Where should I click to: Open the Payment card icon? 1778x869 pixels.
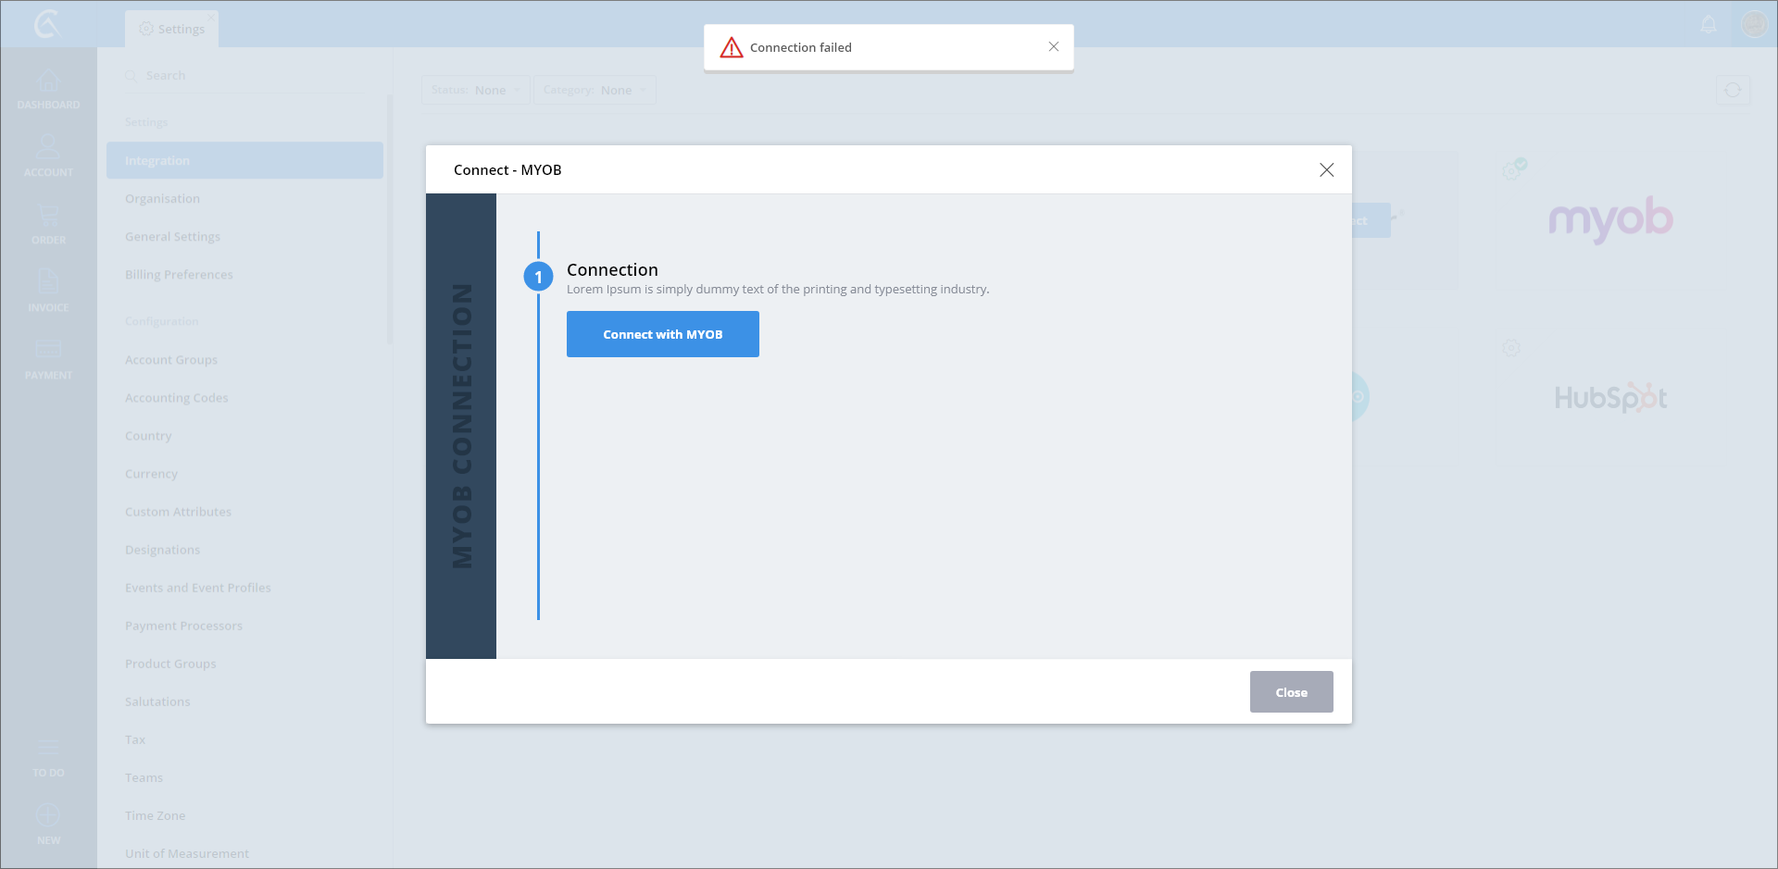pos(48,350)
